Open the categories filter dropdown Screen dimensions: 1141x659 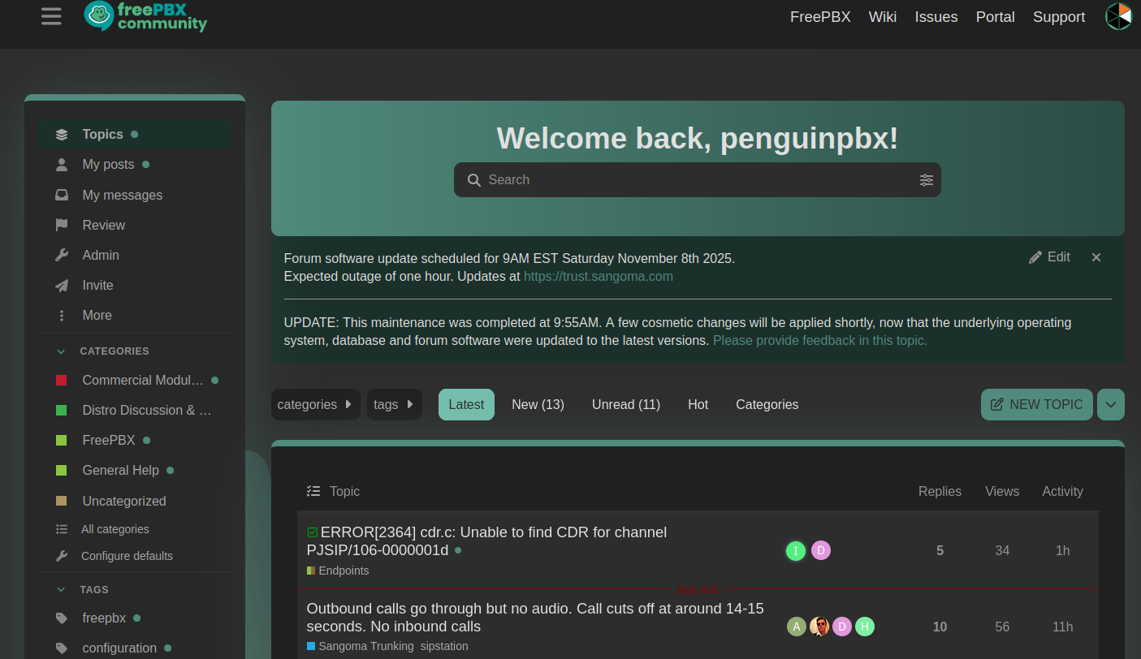click(x=315, y=404)
